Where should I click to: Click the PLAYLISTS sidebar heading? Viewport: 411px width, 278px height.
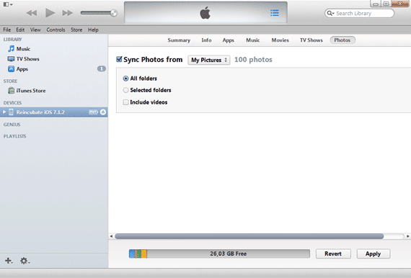click(14, 136)
